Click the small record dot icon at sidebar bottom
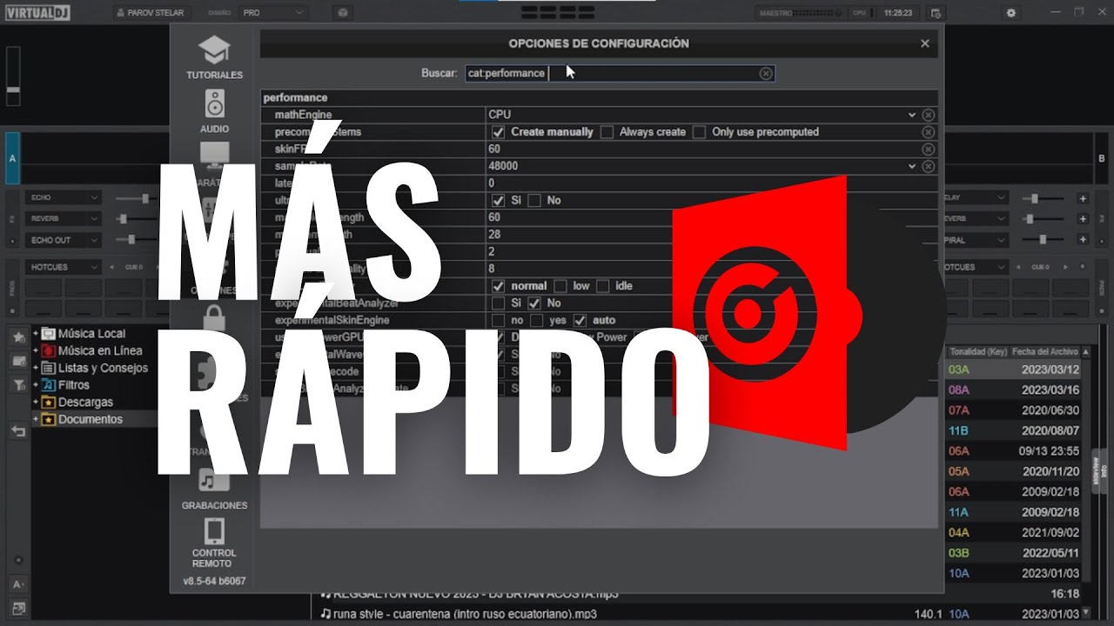Viewport: 1114px width, 626px height. [x=18, y=560]
